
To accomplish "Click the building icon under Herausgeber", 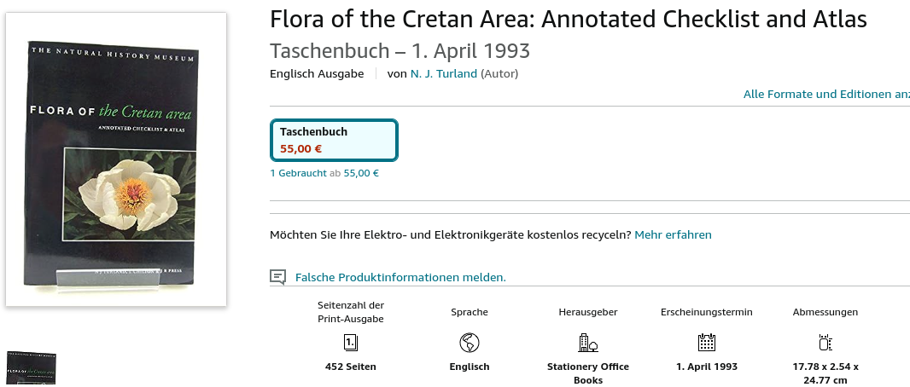I will [x=588, y=343].
